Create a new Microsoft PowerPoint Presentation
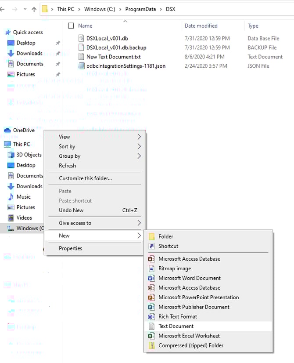 tap(208, 297)
